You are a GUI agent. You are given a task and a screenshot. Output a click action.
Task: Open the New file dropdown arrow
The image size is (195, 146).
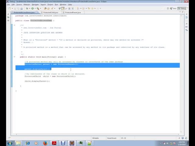pos(12,9)
